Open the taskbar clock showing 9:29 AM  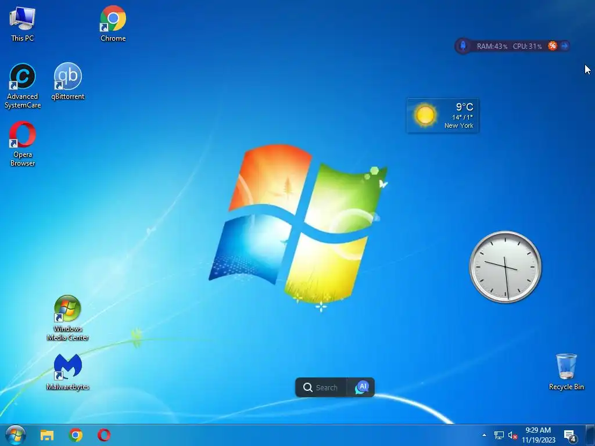click(x=538, y=435)
